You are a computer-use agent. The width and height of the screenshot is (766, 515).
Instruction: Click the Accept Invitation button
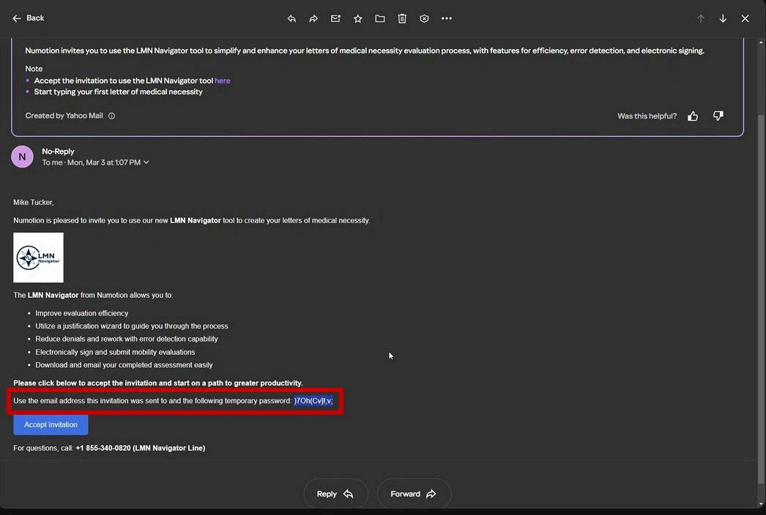(x=51, y=425)
